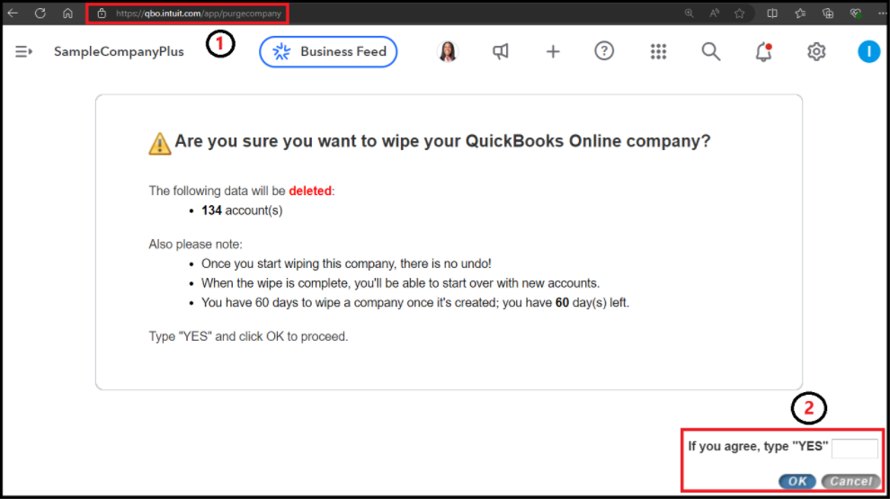The image size is (890, 499).
Task: Click the plus create new icon
Action: point(552,51)
